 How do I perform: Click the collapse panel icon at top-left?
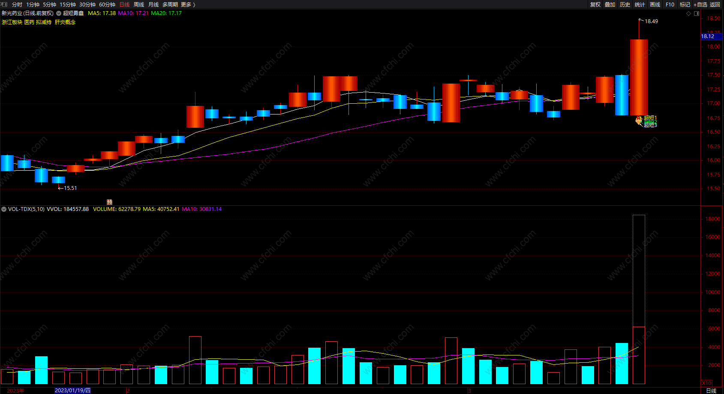click(x=4, y=4)
